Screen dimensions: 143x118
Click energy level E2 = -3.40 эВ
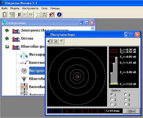[128, 72]
